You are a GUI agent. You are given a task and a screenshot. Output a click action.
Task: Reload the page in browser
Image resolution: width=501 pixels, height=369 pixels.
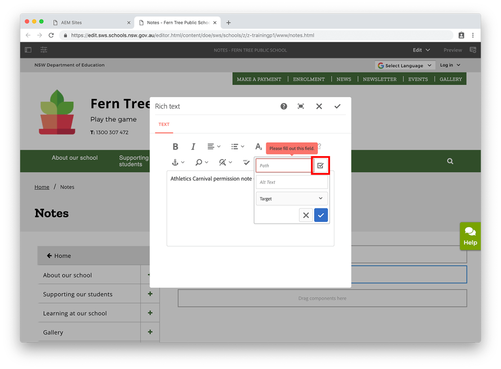(51, 35)
